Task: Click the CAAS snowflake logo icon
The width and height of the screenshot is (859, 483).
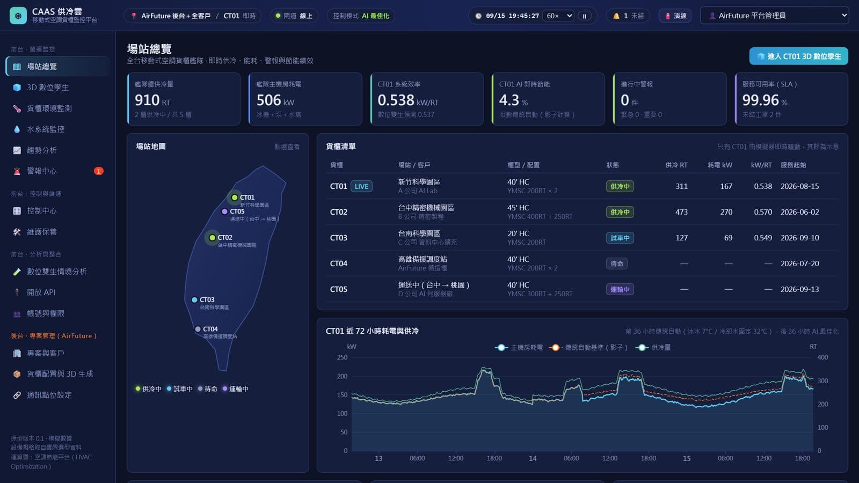Action: tap(18, 16)
